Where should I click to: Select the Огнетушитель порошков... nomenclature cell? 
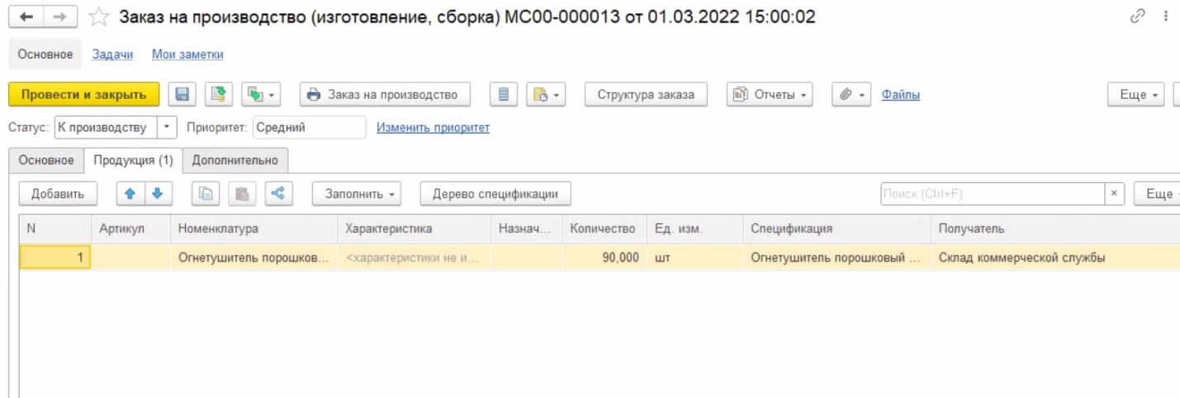point(254,258)
